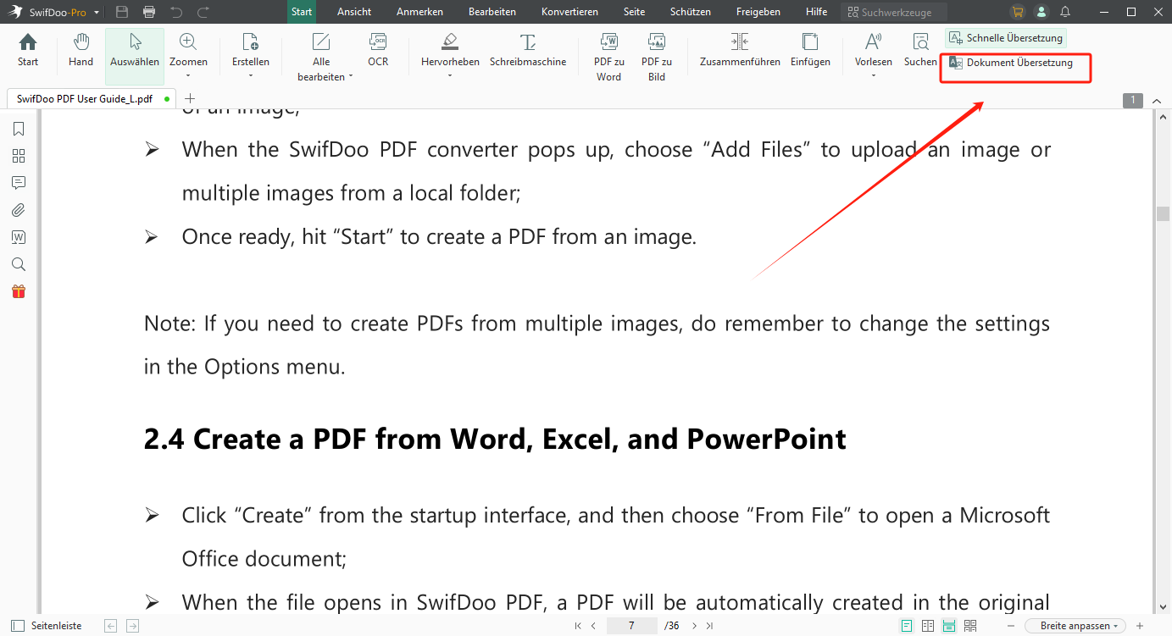Toggle the Seitenleiste sidebar
The width and height of the screenshot is (1172, 636).
[x=47, y=626]
